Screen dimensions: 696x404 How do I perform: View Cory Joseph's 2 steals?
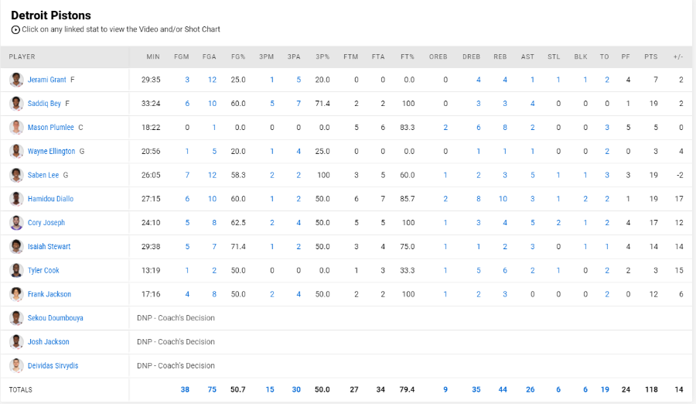click(x=558, y=223)
